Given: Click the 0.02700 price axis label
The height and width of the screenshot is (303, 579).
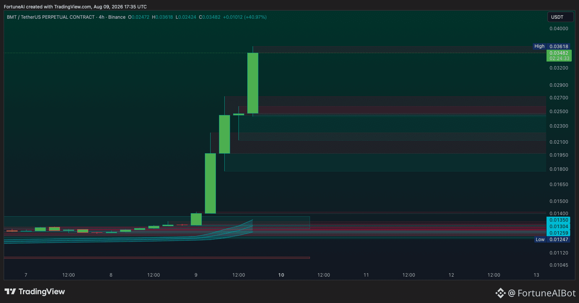Looking at the screenshot, I should click(559, 98).
